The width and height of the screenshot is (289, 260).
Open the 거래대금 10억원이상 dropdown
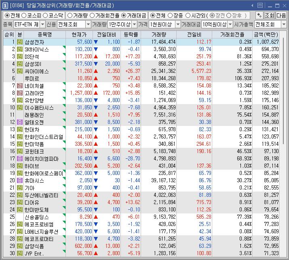click(x=230, y=24)
